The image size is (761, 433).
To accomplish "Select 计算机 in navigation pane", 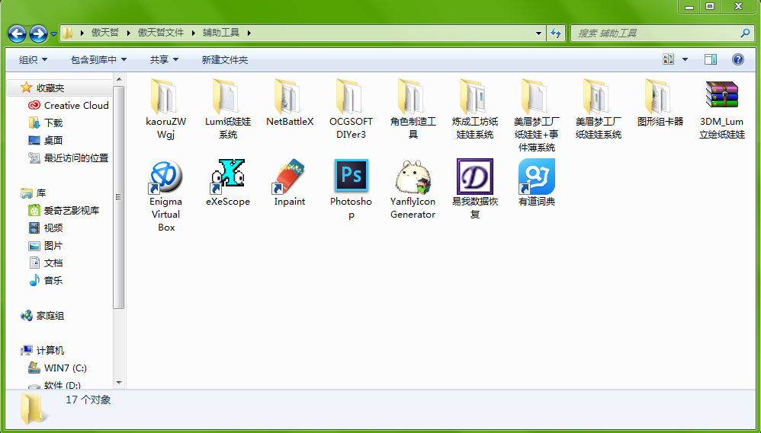I will 42,351.
